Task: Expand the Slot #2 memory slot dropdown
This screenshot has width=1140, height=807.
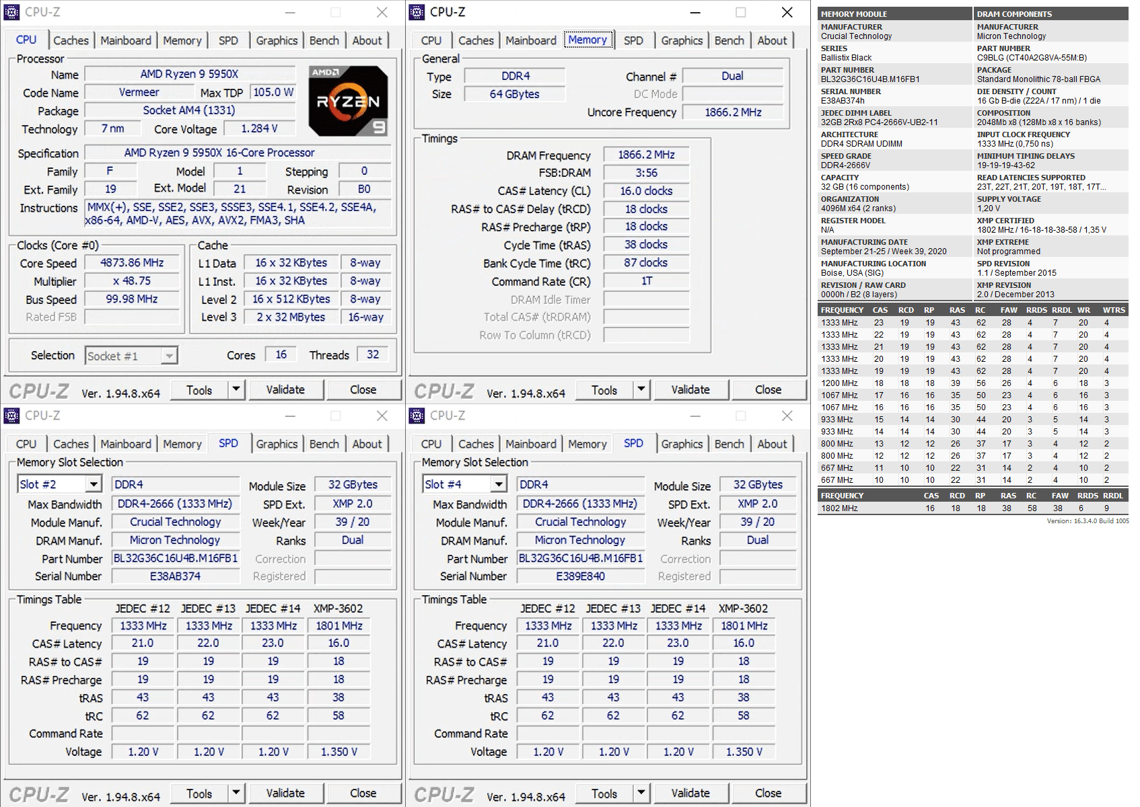Action: pyautogui.click(x=94, y=484)
